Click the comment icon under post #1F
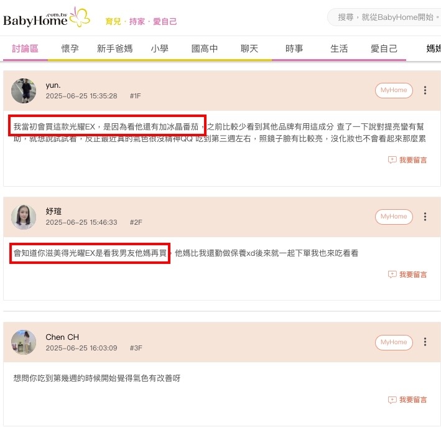441x427 pixels. tap(392, 160)
